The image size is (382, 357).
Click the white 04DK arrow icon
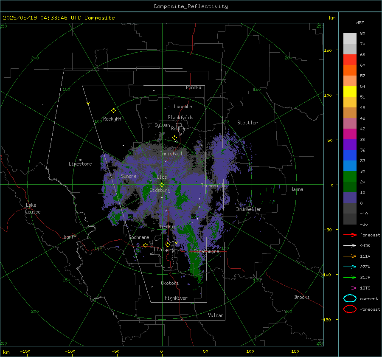coord(350,245)
